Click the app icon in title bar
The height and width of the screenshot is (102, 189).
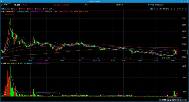[x=1, y=1]
